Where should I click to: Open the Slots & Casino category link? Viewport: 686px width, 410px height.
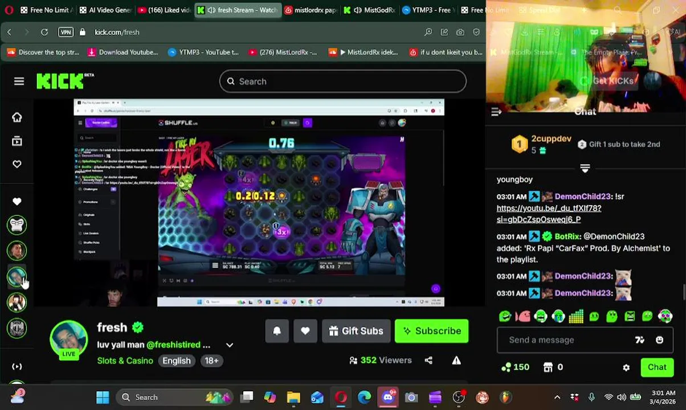(x=125, y=360)
